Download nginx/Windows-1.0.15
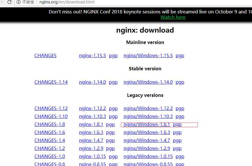The height and width of the screenshot is (166, 252). tap(148, 156)
